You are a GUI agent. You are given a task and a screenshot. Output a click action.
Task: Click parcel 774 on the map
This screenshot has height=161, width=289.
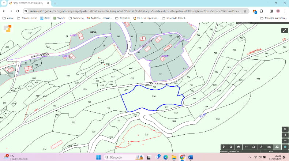[218, 119]
